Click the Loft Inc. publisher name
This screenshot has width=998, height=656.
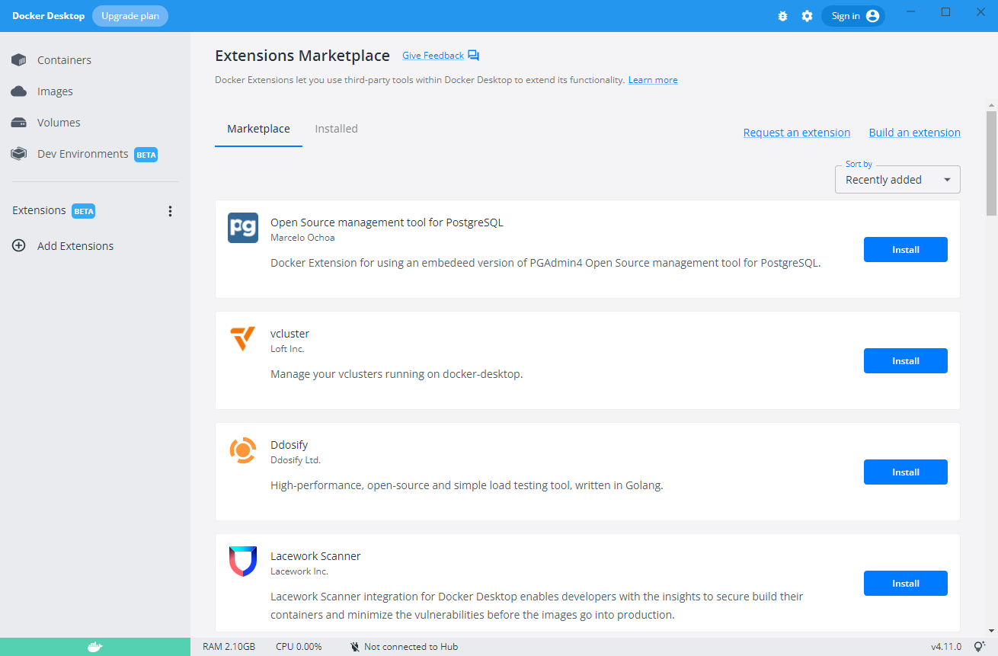point(287,349)
